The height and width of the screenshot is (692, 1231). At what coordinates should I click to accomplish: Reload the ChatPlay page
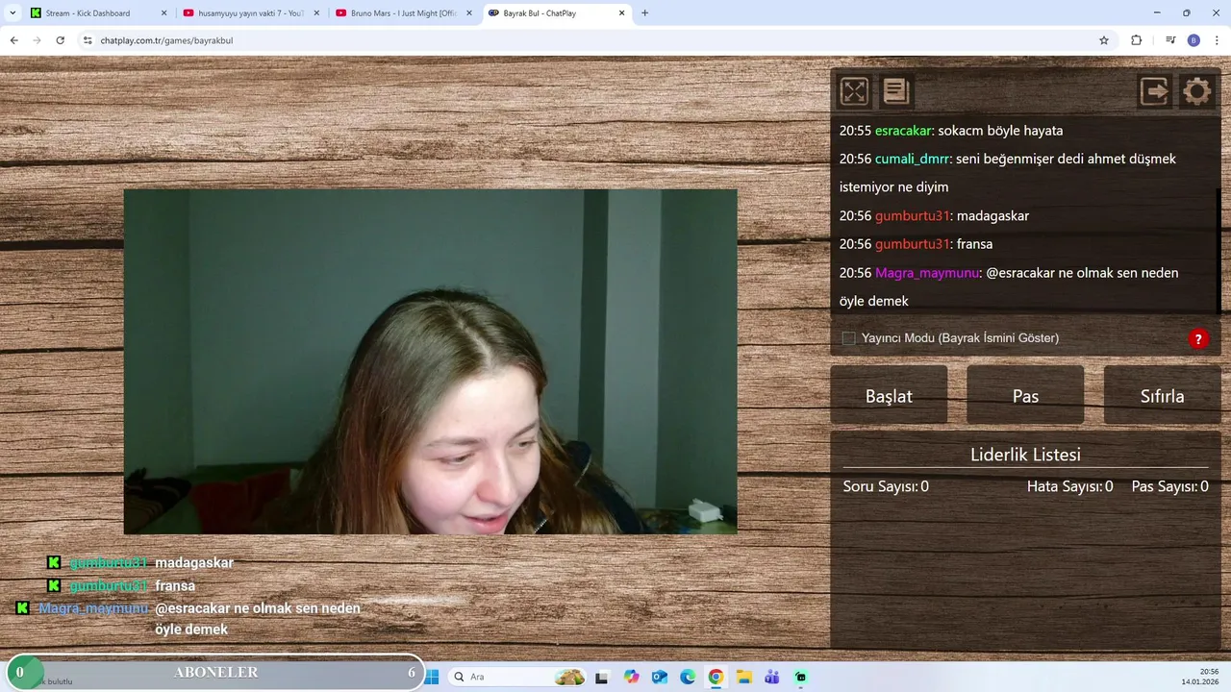pos(60,40)
